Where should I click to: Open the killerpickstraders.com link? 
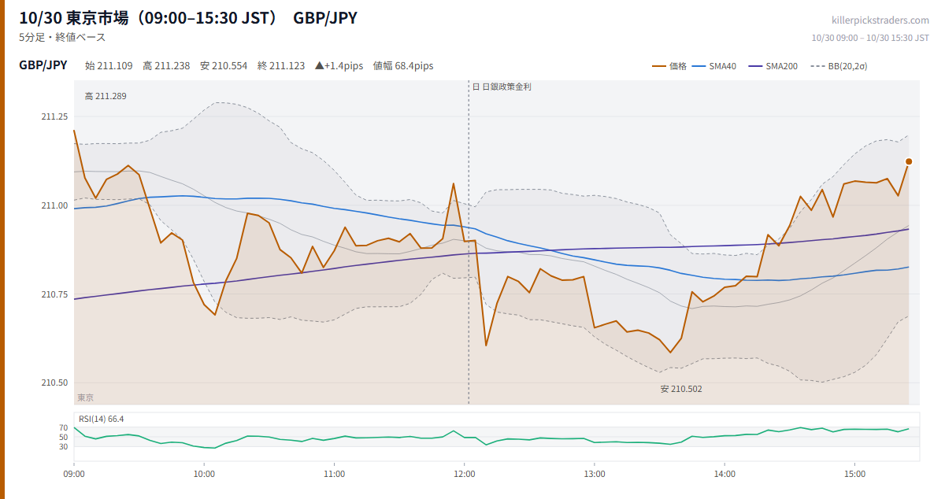[880, 20]
